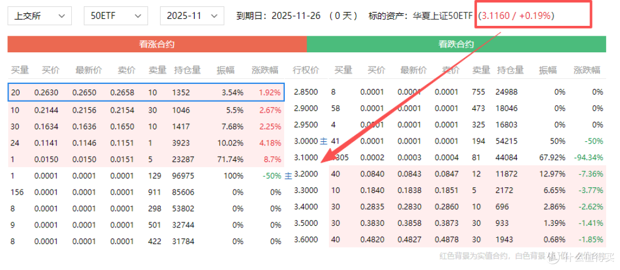
Task: Sort put side by 振幅 column header
Action: (548, 71)
